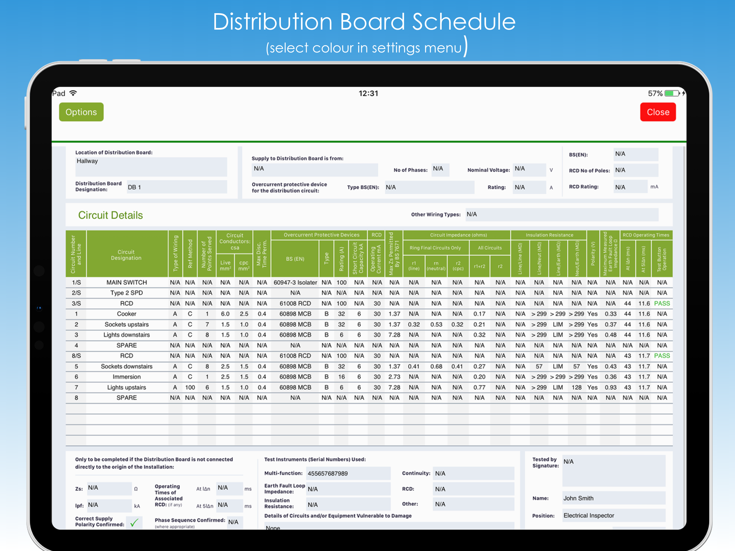The height and width of the screenshot is (551, 735).
Task: Open the Nominal Voltage value field
Action: click(529, 169)
